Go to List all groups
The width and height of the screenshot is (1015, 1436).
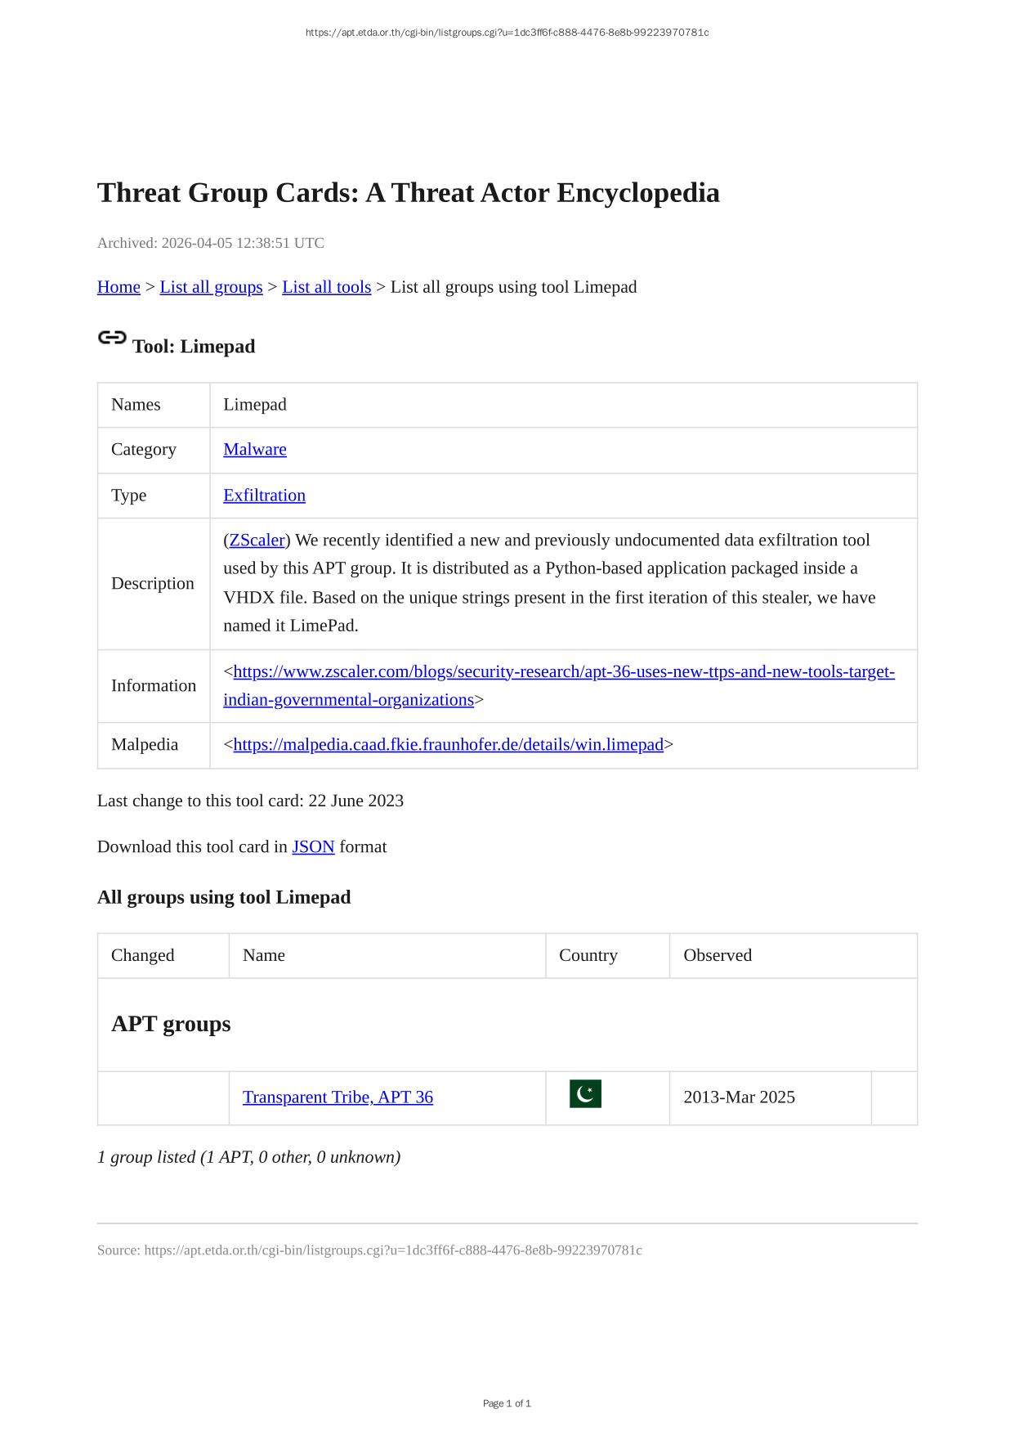point(211,287)
